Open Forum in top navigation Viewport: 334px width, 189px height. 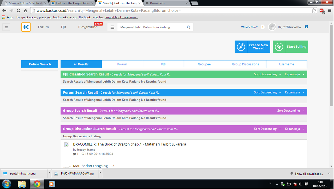43,27
